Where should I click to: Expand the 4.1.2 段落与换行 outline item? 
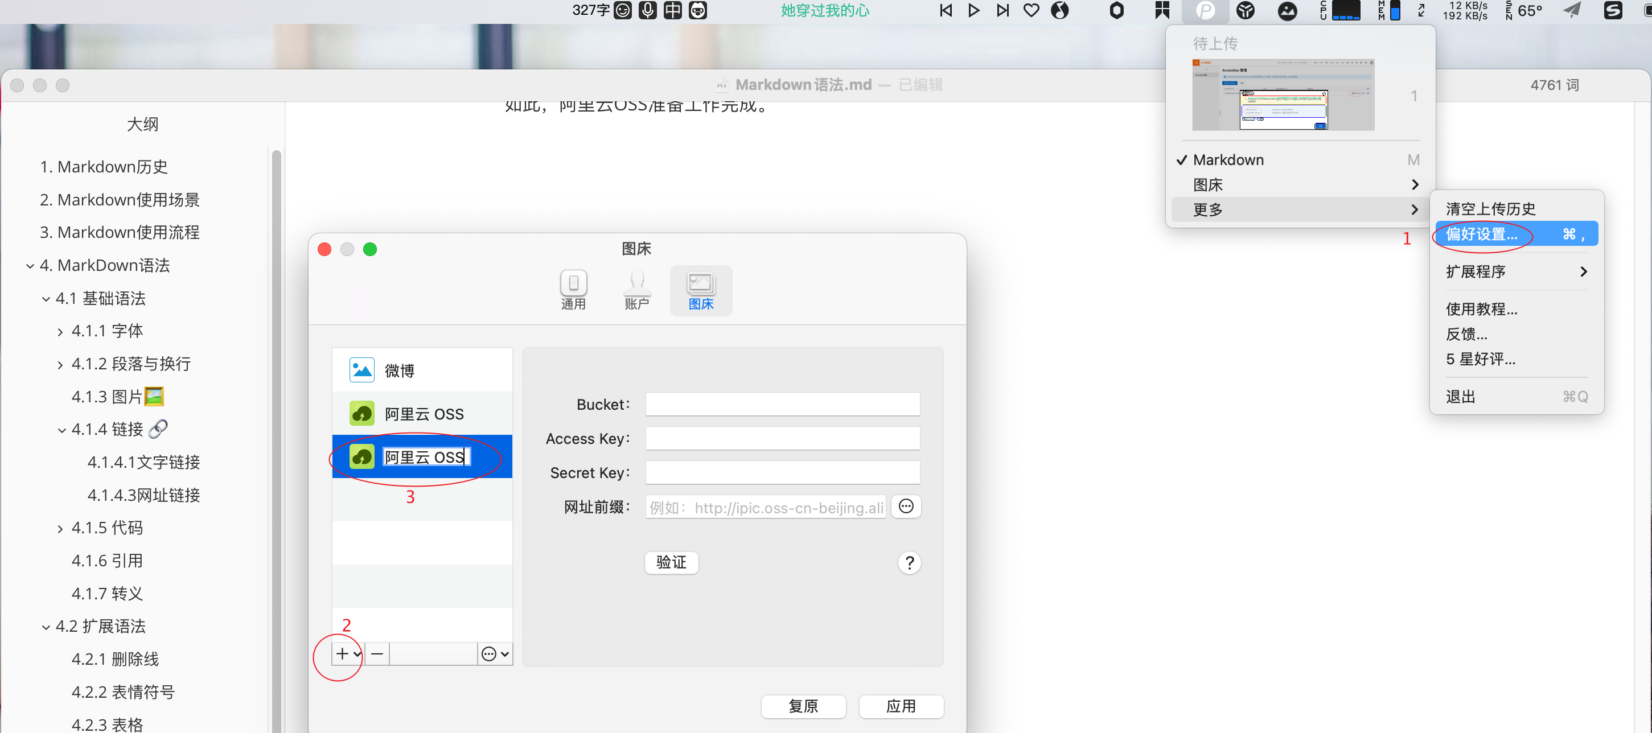[60, 365]
